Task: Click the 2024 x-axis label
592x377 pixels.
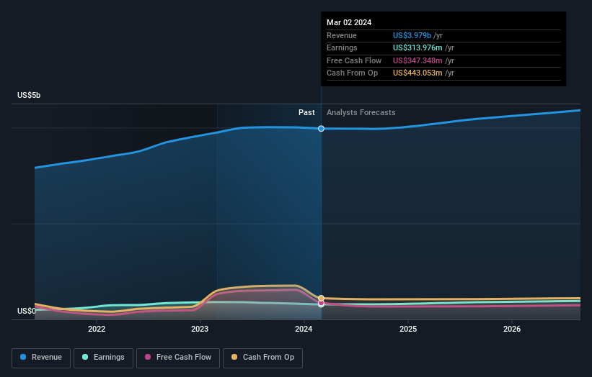Action: pos(304,329)
